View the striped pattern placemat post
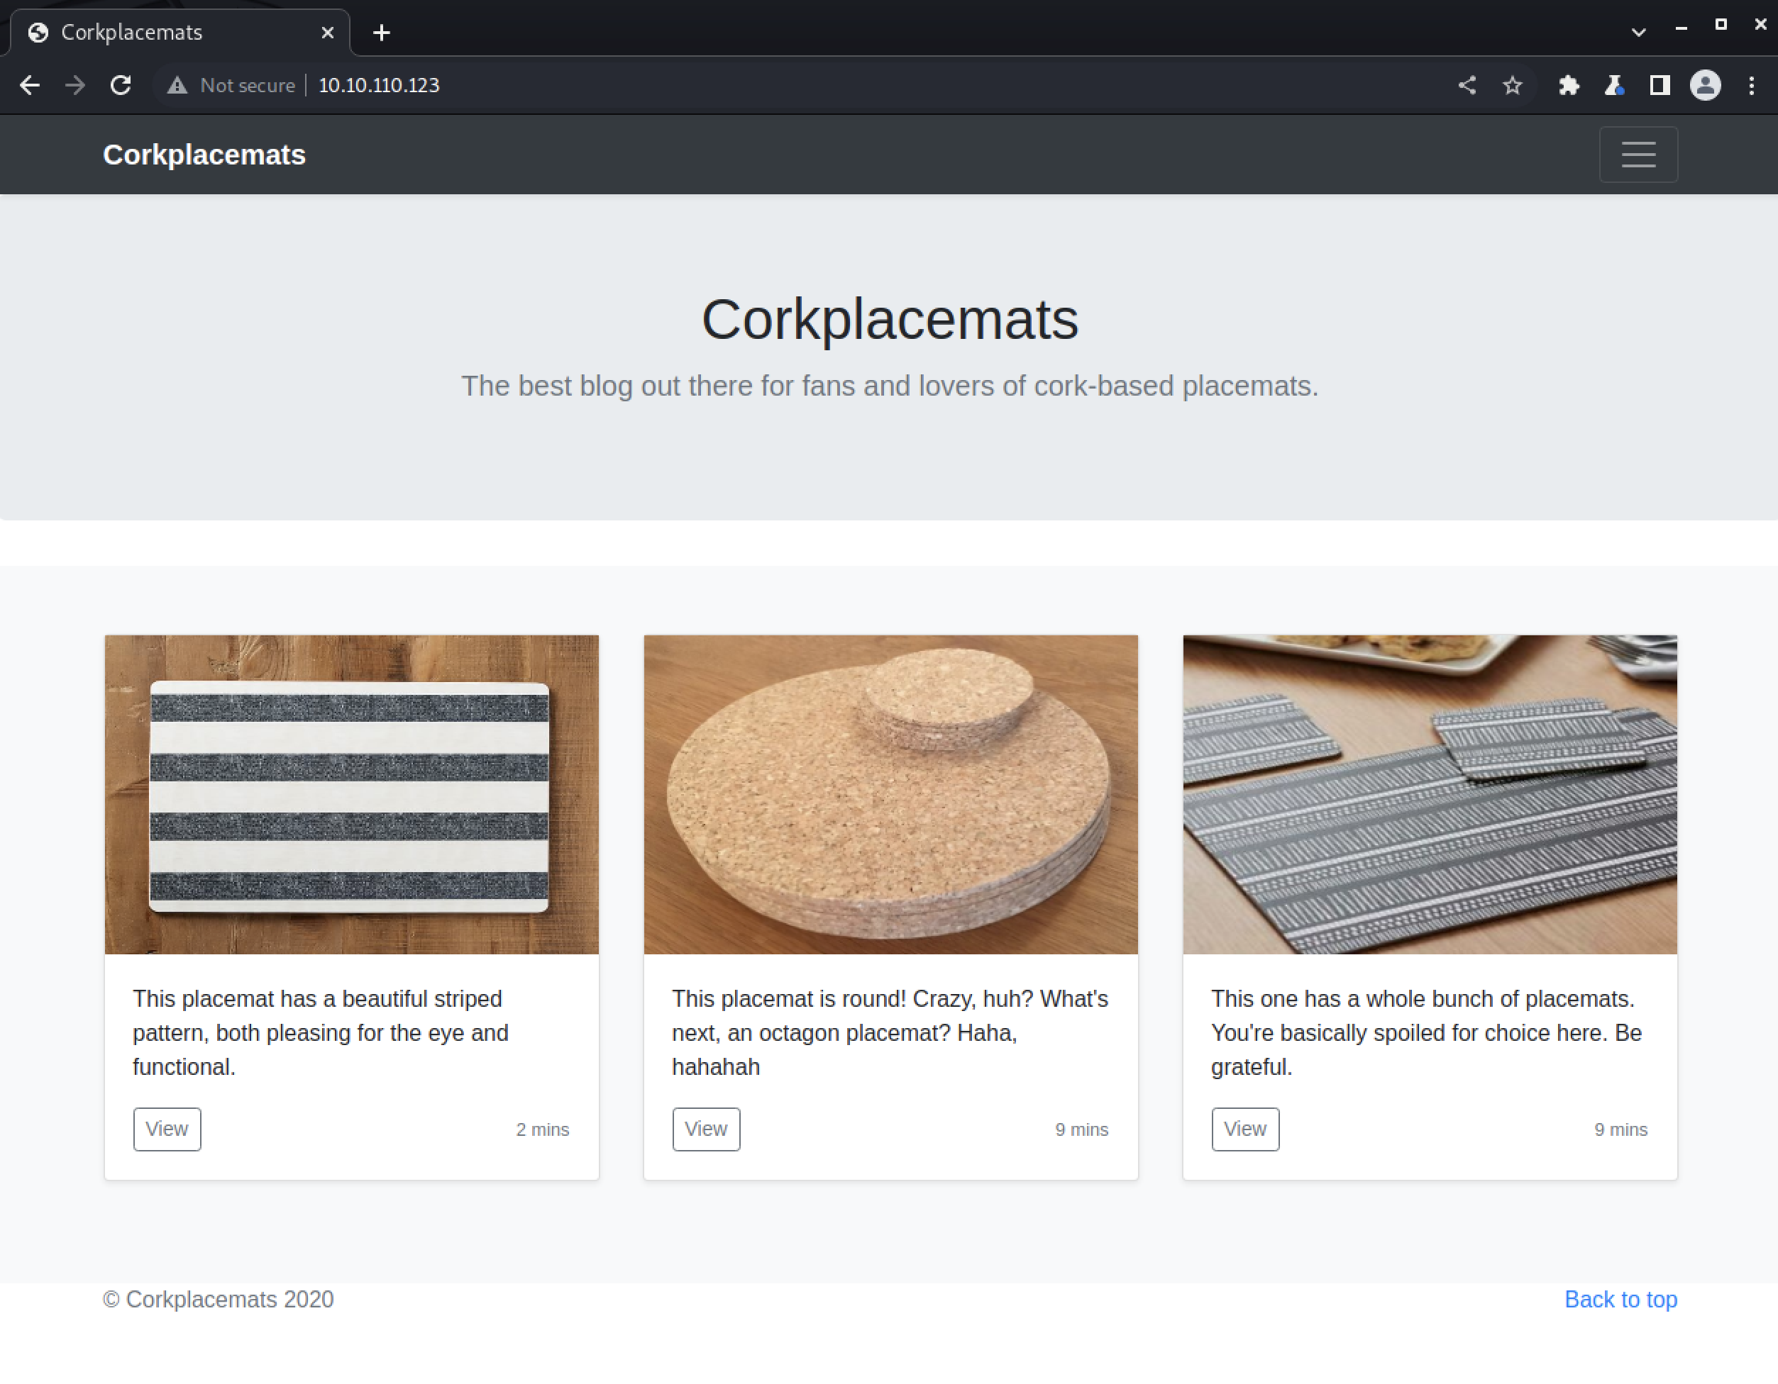 tap(167, 1129)
